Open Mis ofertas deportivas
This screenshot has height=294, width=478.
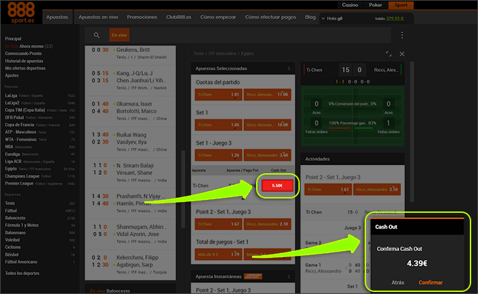click(x=25, y=68)
